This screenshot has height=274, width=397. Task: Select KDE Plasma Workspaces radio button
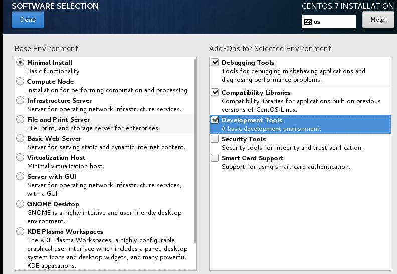click(x=20, y=232)
